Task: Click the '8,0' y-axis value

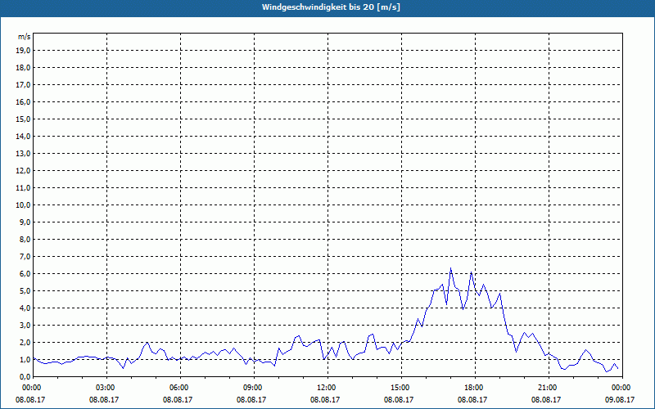Action: coord(25,239)
